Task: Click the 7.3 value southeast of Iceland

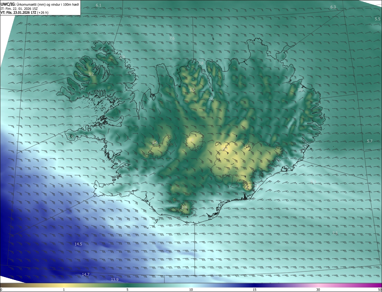Action: click(335, 233)
